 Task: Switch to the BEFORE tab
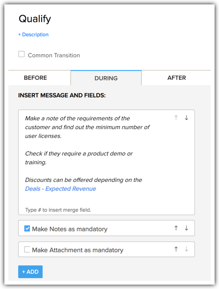36,78
